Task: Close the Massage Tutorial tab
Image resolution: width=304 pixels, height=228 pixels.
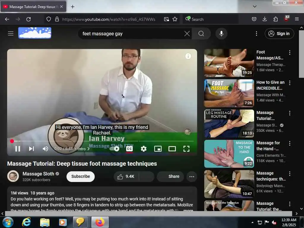Action: 61,7
